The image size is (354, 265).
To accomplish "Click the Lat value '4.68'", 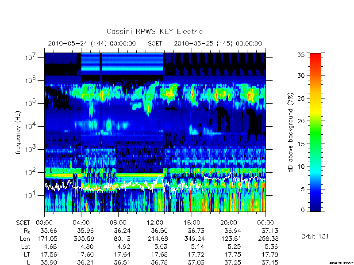I will 50,247.
